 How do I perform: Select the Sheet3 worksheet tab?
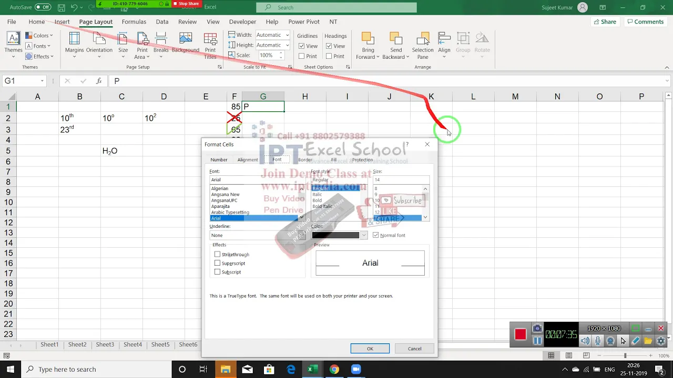pyautogui.click(x=105, y=344)
